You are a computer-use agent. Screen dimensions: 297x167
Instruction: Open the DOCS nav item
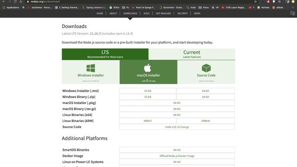tap(147, 13)
